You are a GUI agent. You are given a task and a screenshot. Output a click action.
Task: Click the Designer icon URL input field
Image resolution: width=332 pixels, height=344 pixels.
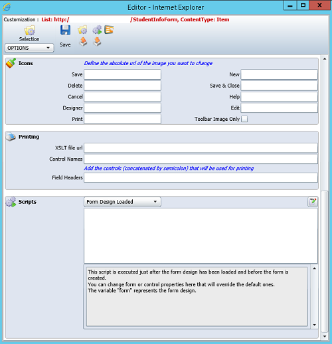pyautogui.click(x=122, y=108)
